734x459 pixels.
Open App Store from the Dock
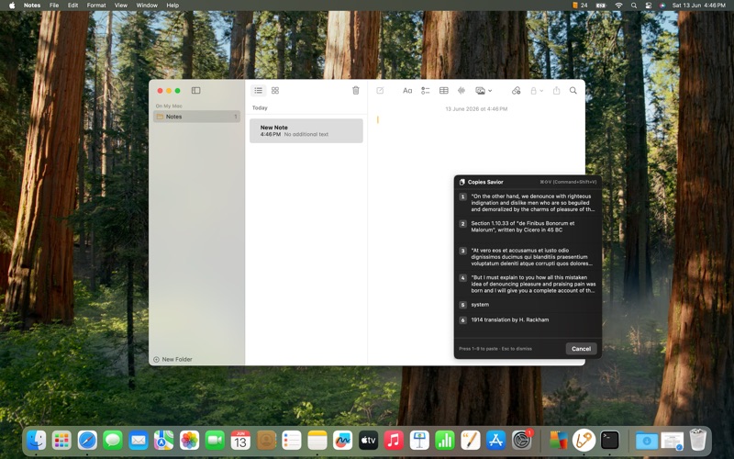pos(495,441)
